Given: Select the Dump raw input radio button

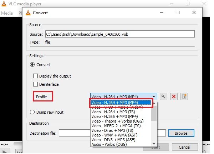Looking at the screenshot, I should tap(32, 112).
